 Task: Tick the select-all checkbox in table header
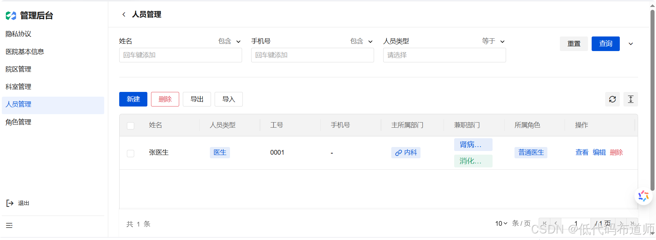pos(131,125)
